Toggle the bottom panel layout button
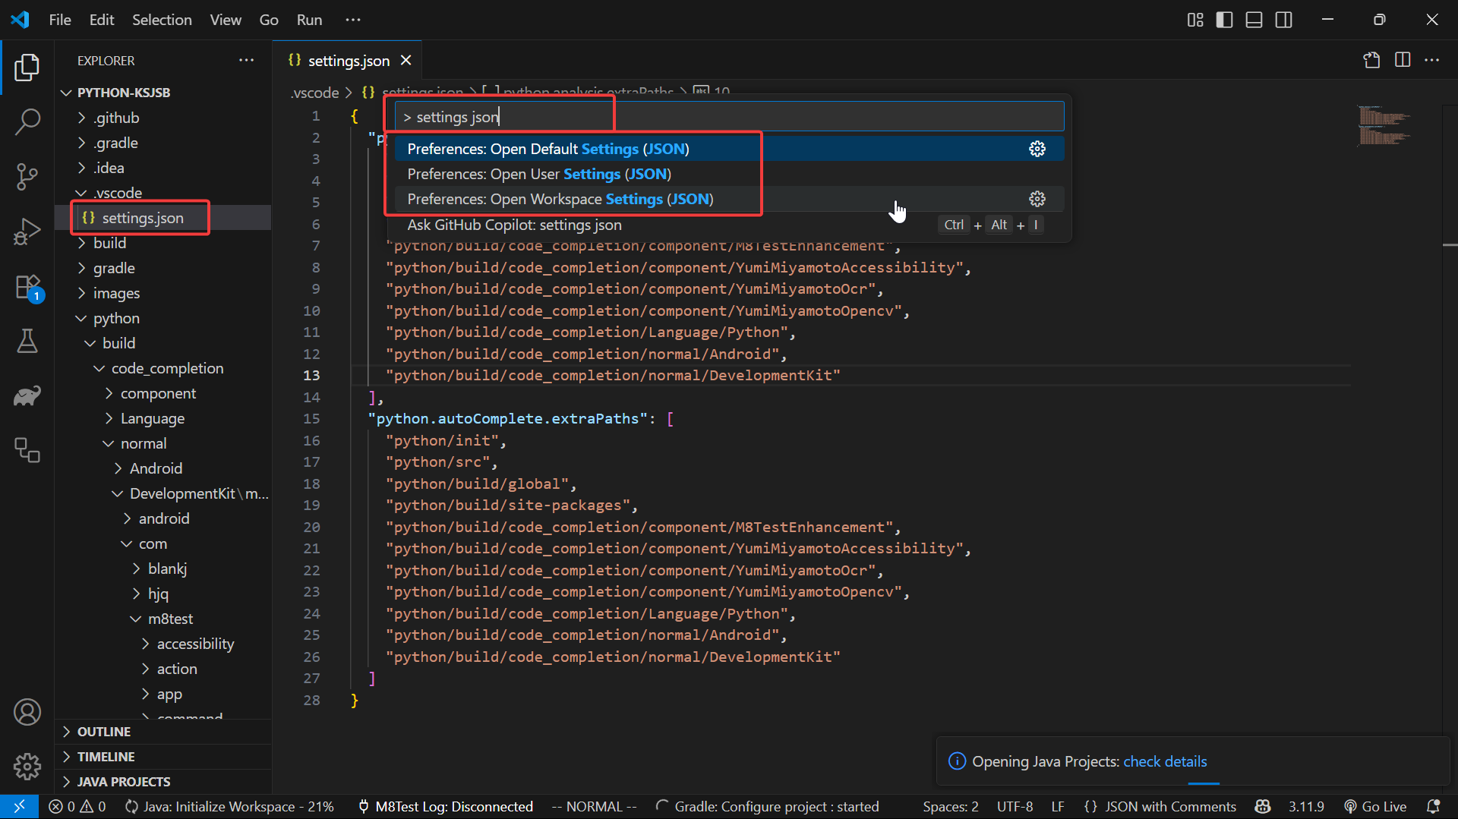This screenshot has height=819, width=1458. pos(1254,20)
